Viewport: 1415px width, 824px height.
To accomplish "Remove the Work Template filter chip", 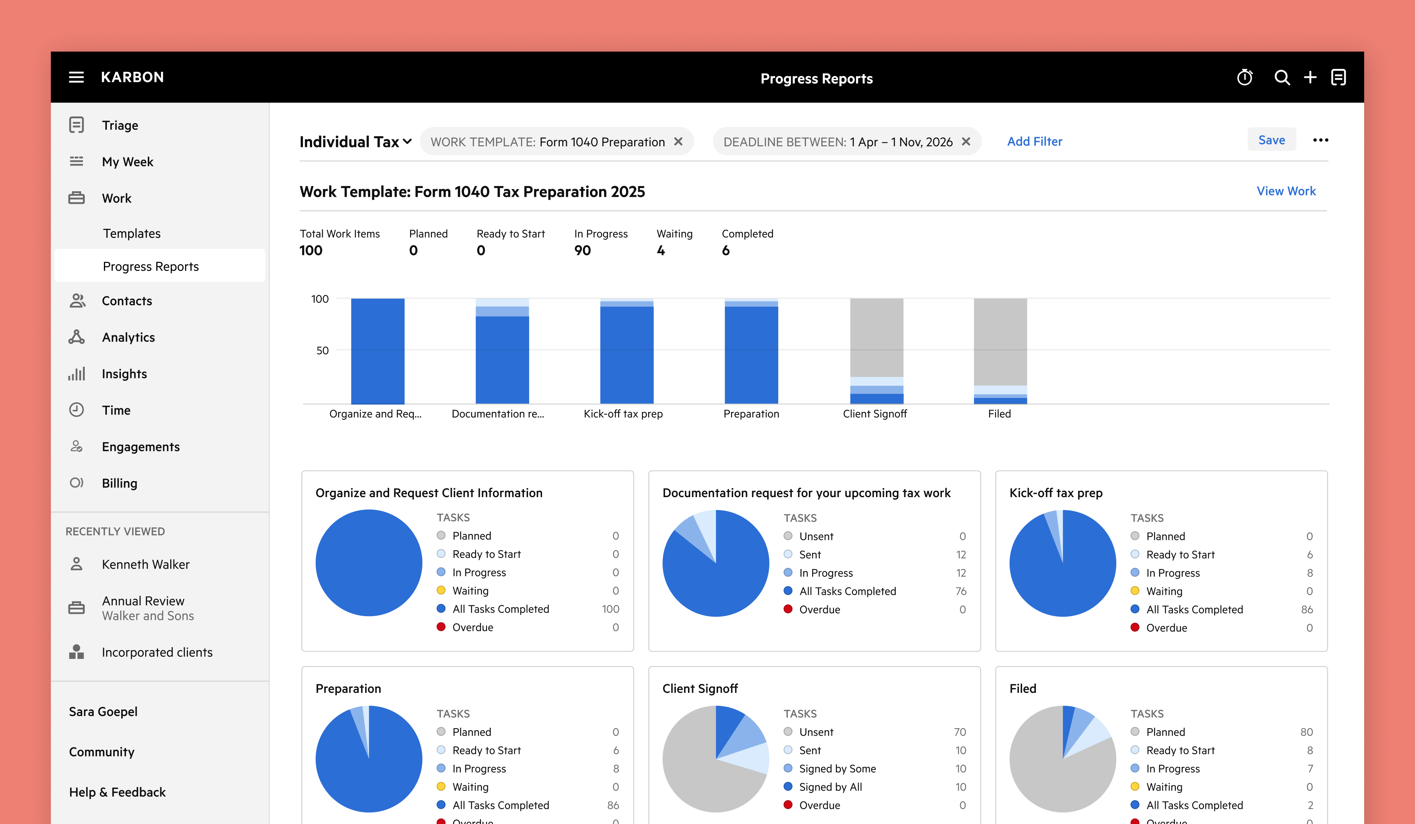I will click(678, 142).
